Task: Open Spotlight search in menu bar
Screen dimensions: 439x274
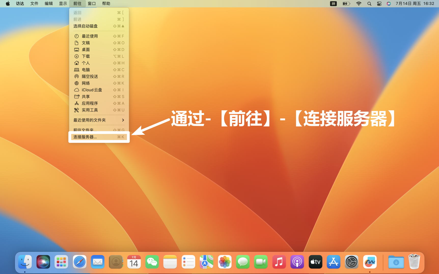Action: [x=369, y=4]
